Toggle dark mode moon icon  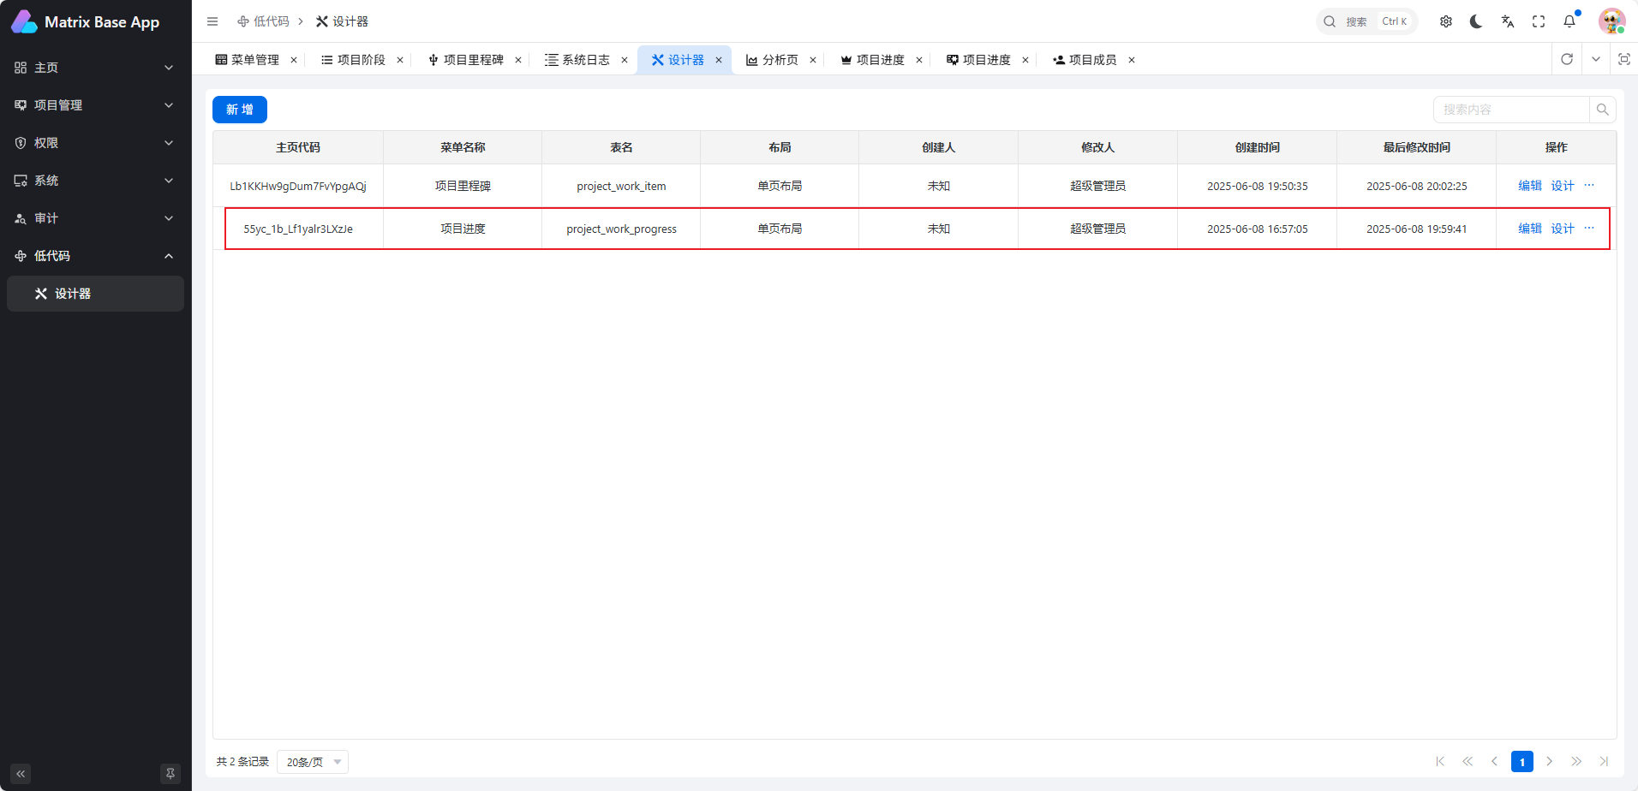pyautogui.click(x=1476, y=21)
